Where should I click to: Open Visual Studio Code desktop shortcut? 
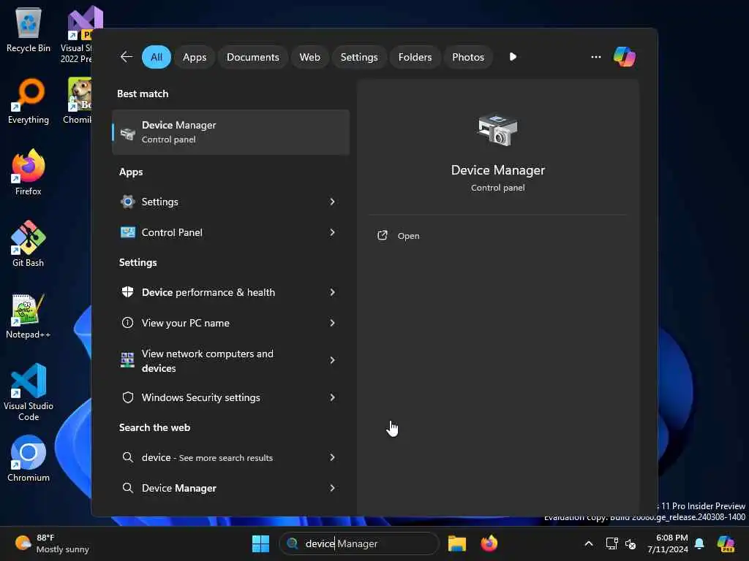pyautogui.click(x=29, y=392)
